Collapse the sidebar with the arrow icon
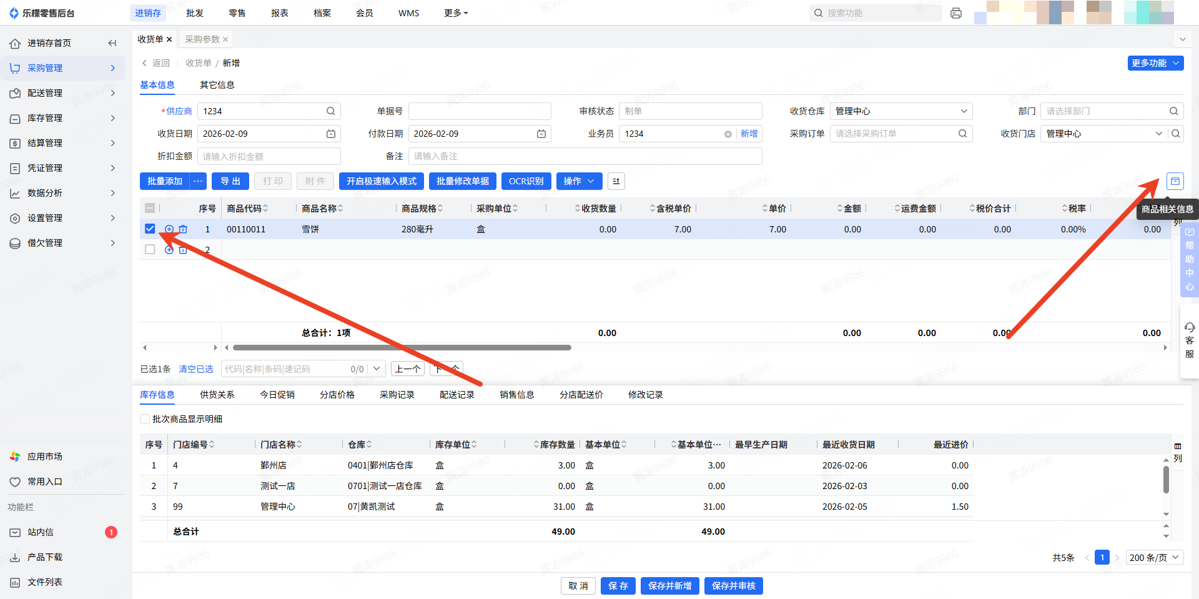Image resolution: width=1199 pixels, height=599 pixels. click(112, 43)
